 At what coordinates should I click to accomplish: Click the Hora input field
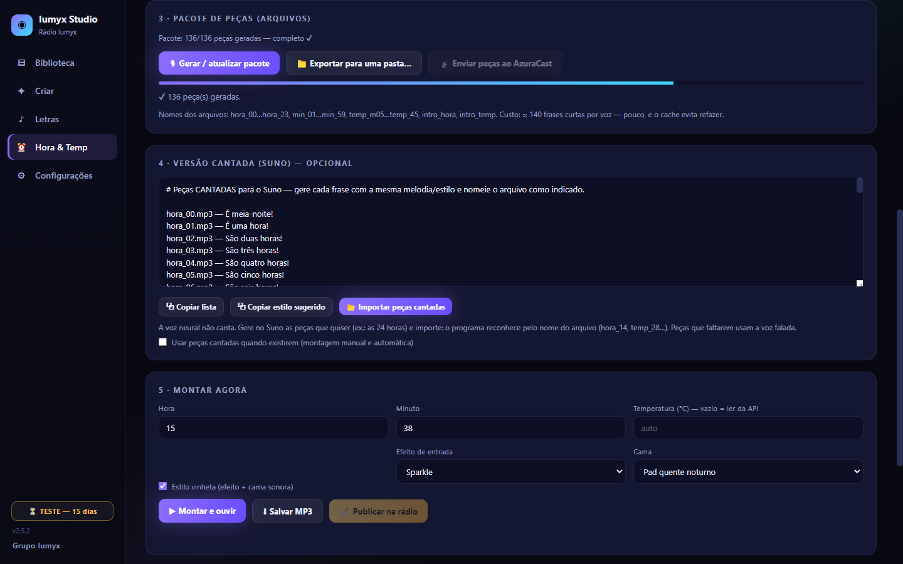tap(273, 428)
